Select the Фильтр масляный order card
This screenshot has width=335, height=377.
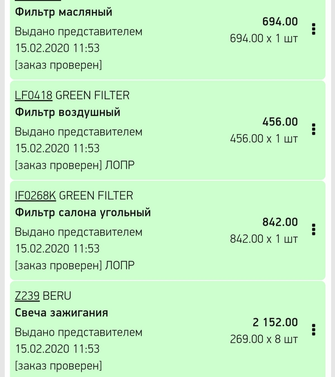(167, 40)
